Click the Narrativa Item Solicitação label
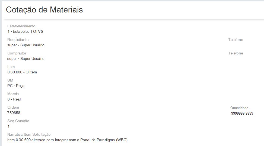This screenshot has height=146, width=264. point(29,135)
